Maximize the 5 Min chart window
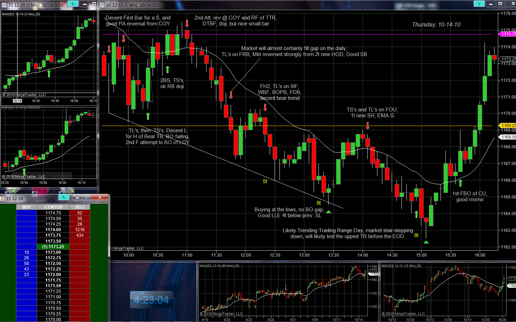Screen dimensions: 516x322 (500, 4)
